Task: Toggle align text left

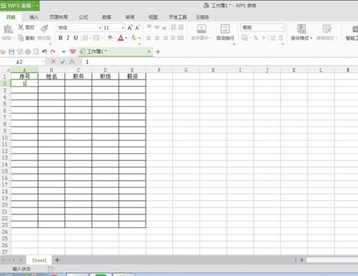Action: tap(149, 38)
